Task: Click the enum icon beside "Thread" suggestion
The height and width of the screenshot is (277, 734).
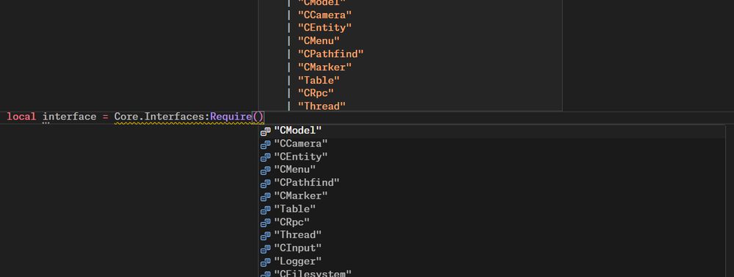Action: click(x=266, y=235)
